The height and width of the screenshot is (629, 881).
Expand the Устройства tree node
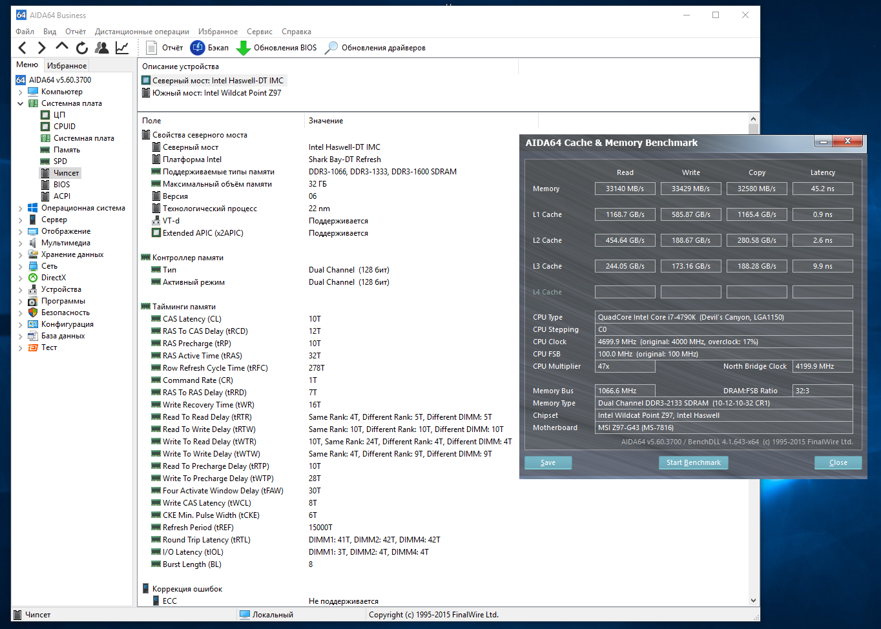point(21,290)
